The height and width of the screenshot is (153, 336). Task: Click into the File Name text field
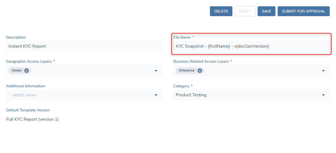[x=251, y=46]
